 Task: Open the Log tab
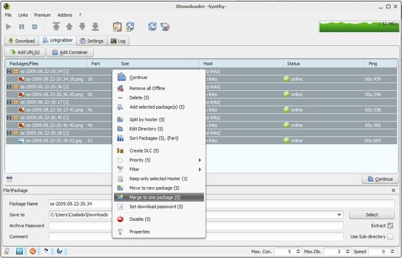click(x=118, y=41)
